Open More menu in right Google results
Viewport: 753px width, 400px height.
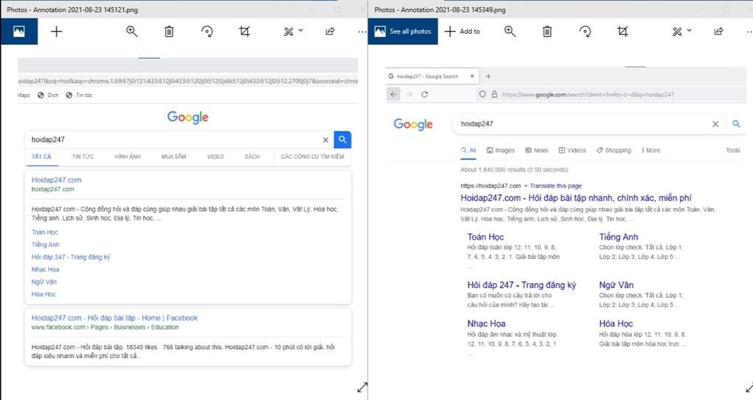(x=651, y=150)
